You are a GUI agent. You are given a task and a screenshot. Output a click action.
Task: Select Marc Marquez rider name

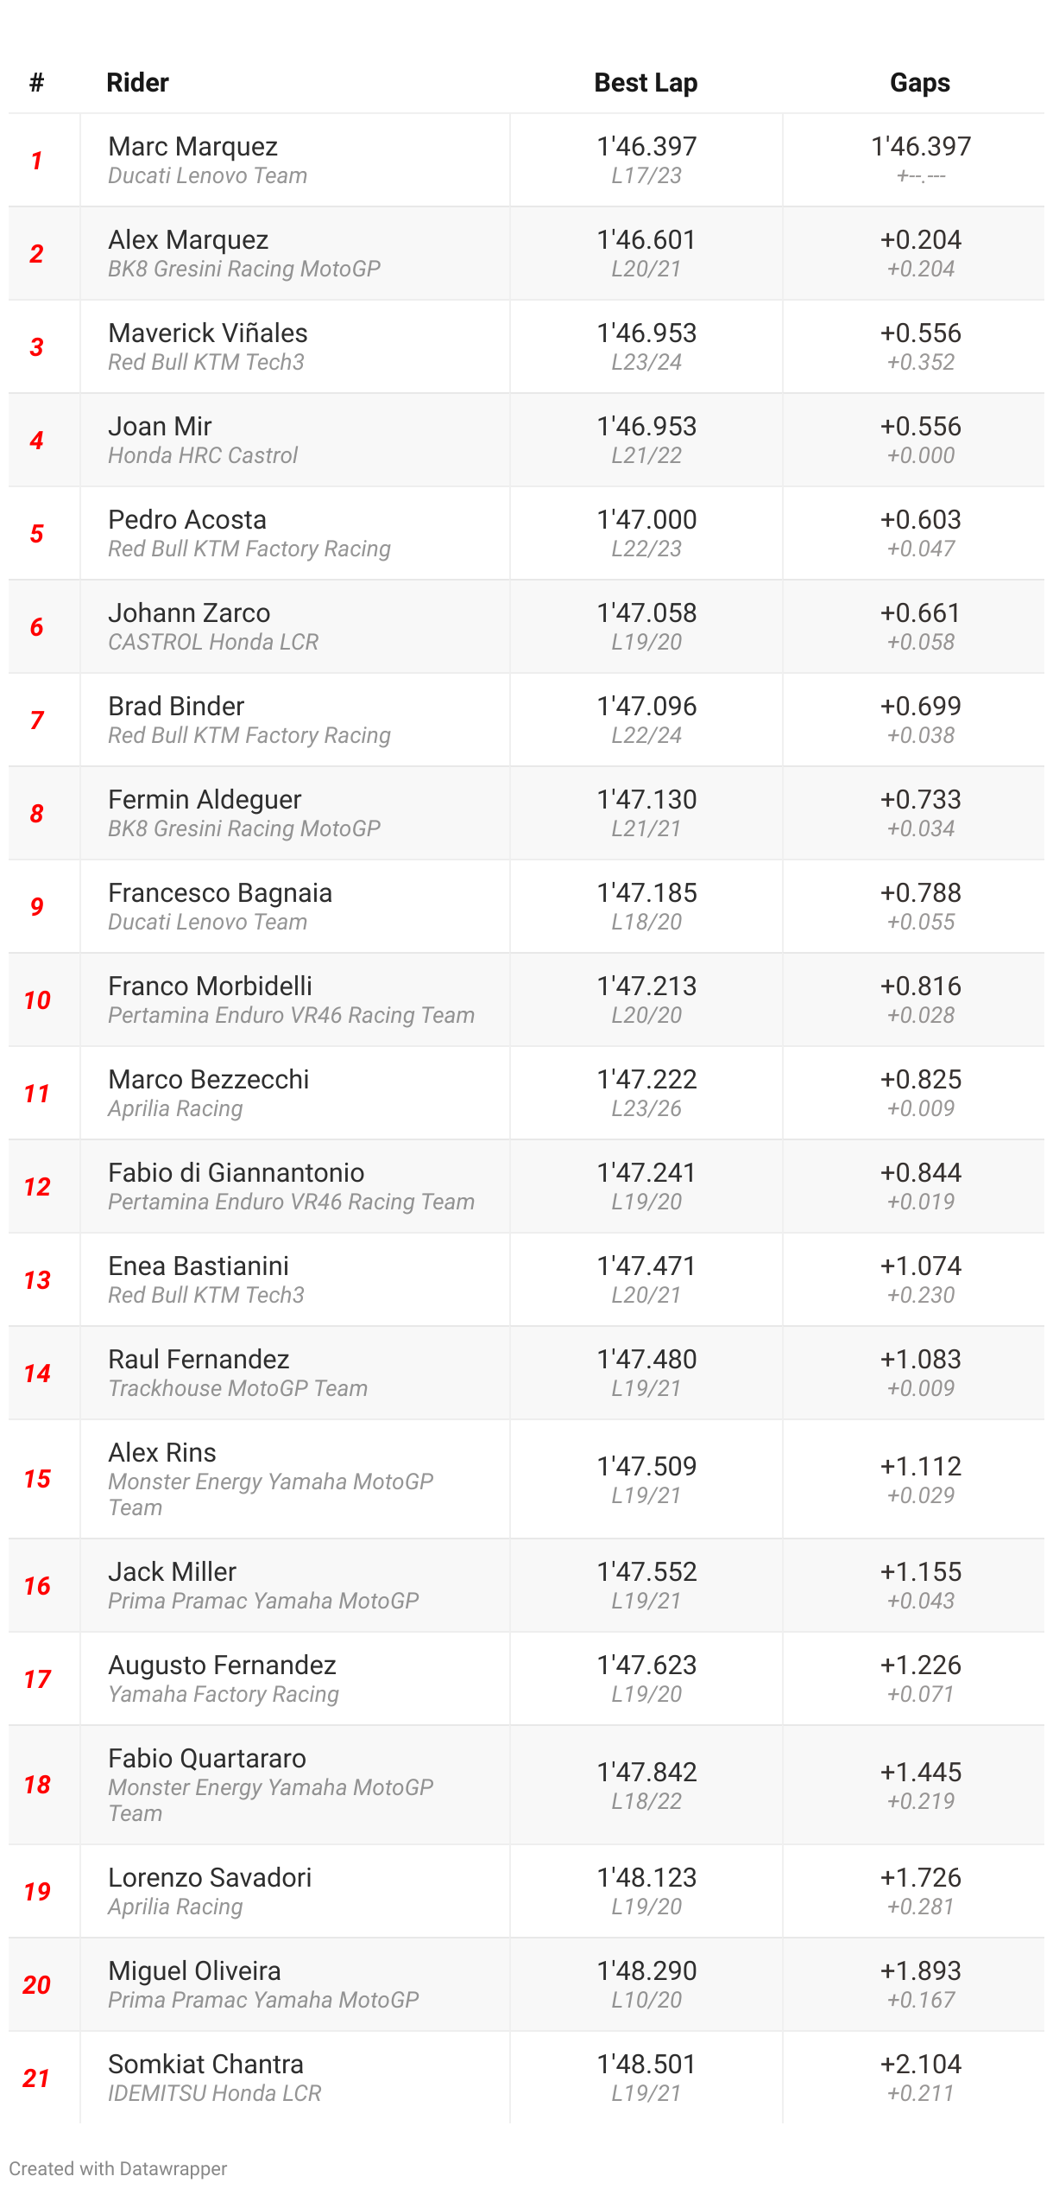pos(192,147)
